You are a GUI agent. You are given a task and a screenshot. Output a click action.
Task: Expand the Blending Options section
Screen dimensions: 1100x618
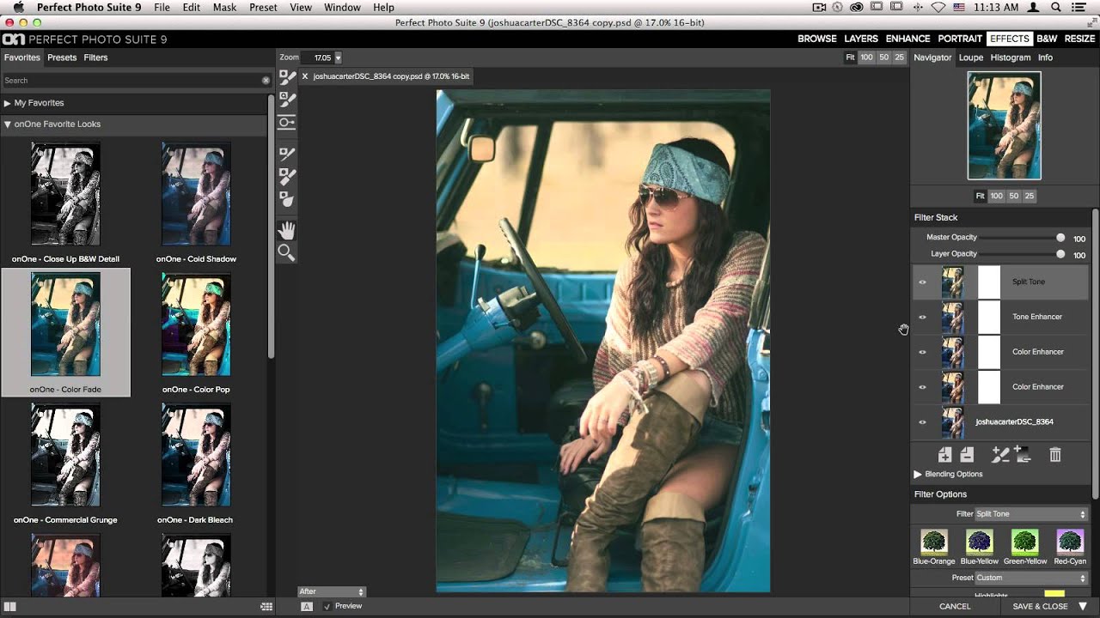pyautogui.click(x=918, y=474)
